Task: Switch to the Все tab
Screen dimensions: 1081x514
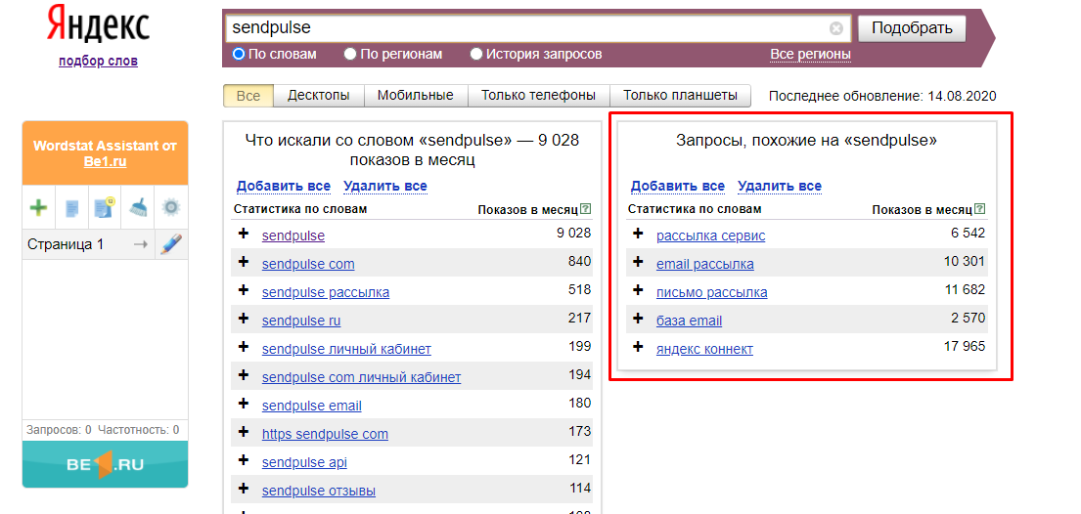Action: [x=248, y=96]
